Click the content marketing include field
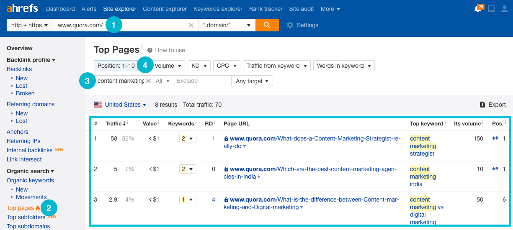The height and width of the screenshot is (230, 513). (x=120, y=81)
